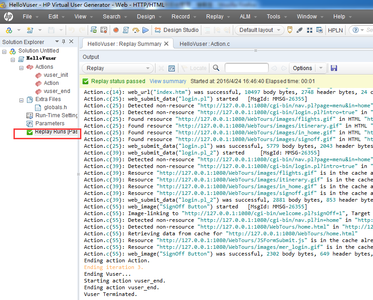Click the search magnifier icon in Output
Screen dimensions: 373x300
216,68
